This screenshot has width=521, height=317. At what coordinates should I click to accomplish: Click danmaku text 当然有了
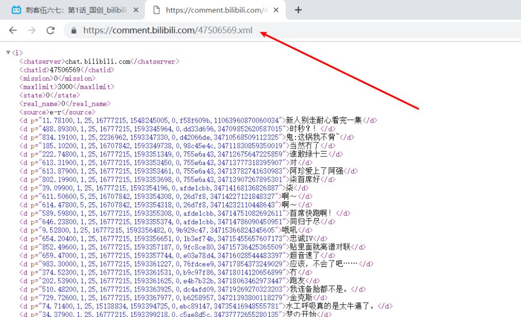coord(305,146)
